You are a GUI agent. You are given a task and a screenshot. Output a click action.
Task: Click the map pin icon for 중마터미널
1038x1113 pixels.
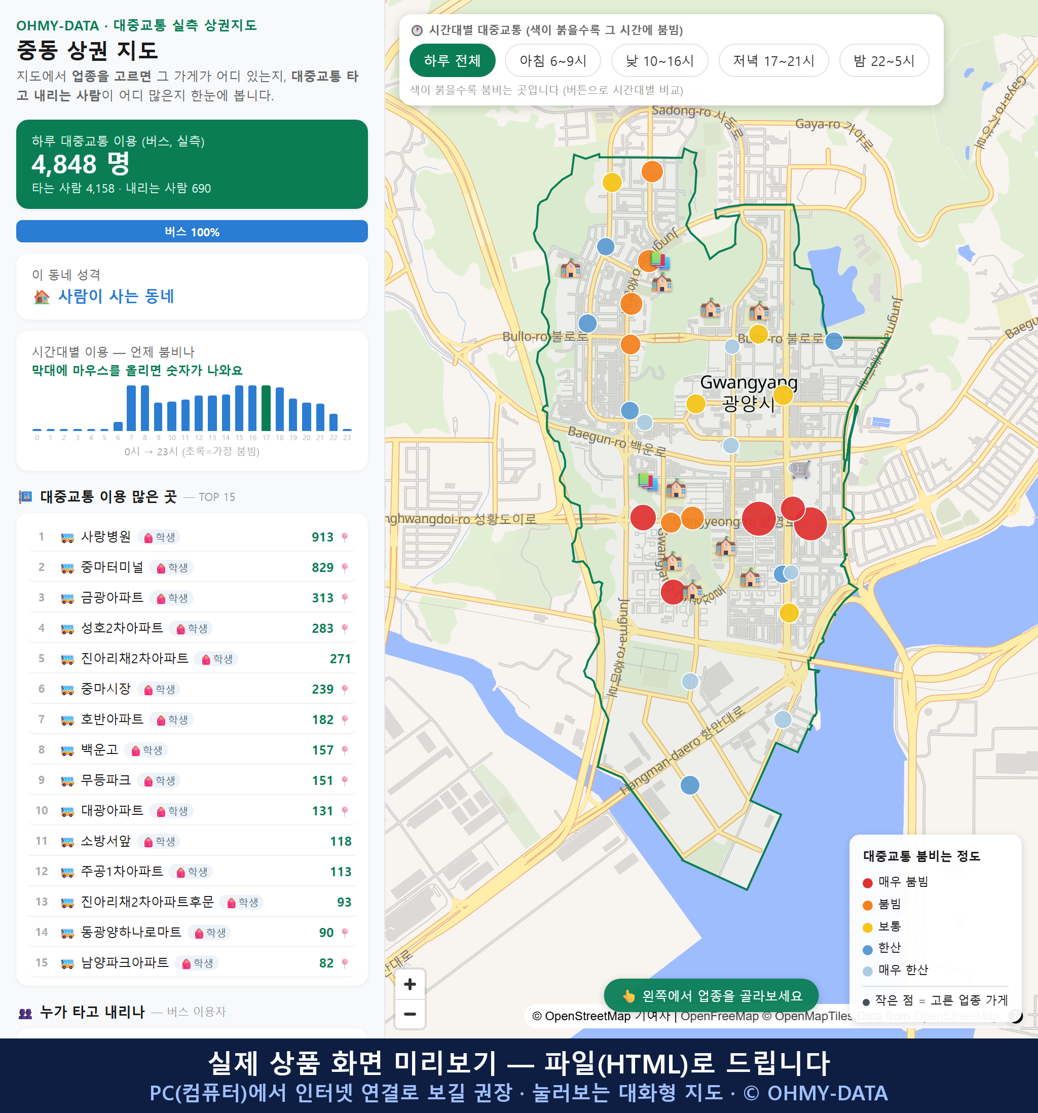[345, 568]
